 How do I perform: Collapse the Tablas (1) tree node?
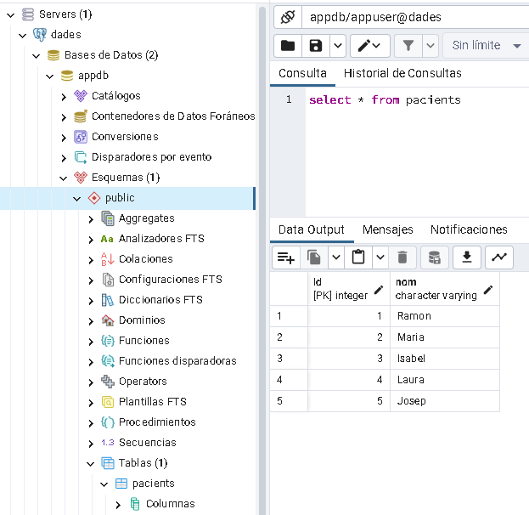pyautogui.click(x=91, y=463)
